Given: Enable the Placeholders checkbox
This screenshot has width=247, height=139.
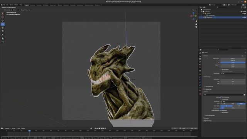Looking at the screenshot, I should (x=221, y=112).
